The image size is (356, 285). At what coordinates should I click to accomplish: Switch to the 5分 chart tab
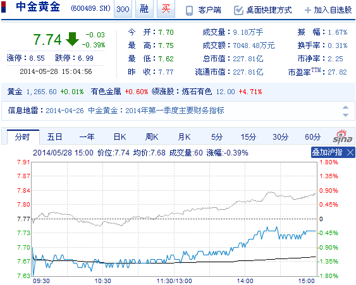217,137
